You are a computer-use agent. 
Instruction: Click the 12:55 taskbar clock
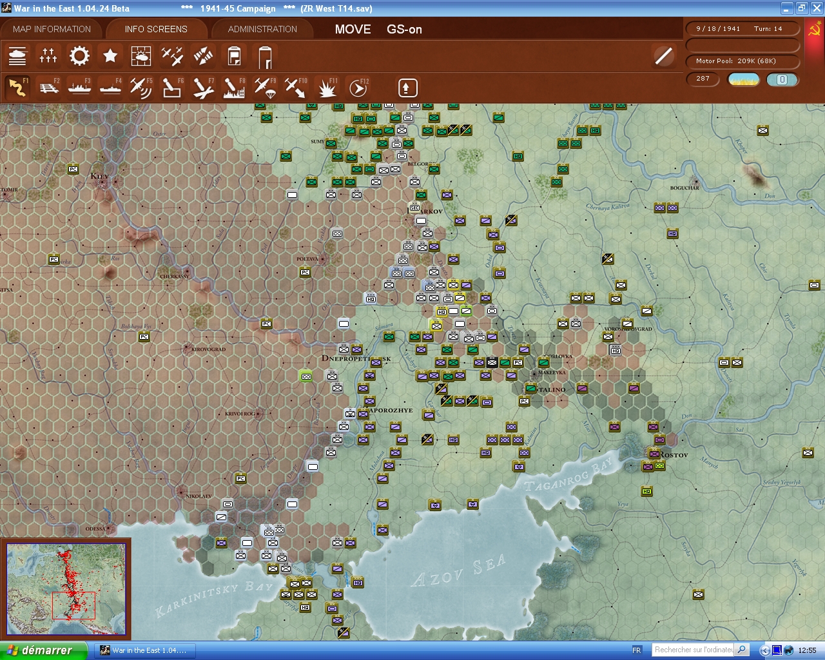[x=807, y=650]
